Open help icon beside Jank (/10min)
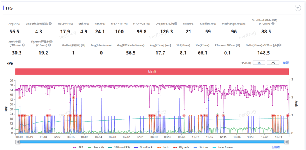The height and width of the screenshot is (150, 306). pos(23,45)
